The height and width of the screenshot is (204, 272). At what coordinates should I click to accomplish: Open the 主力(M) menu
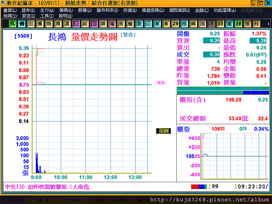47,10
